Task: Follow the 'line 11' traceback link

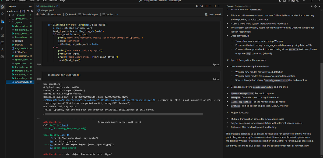Action: coord(65,135)
